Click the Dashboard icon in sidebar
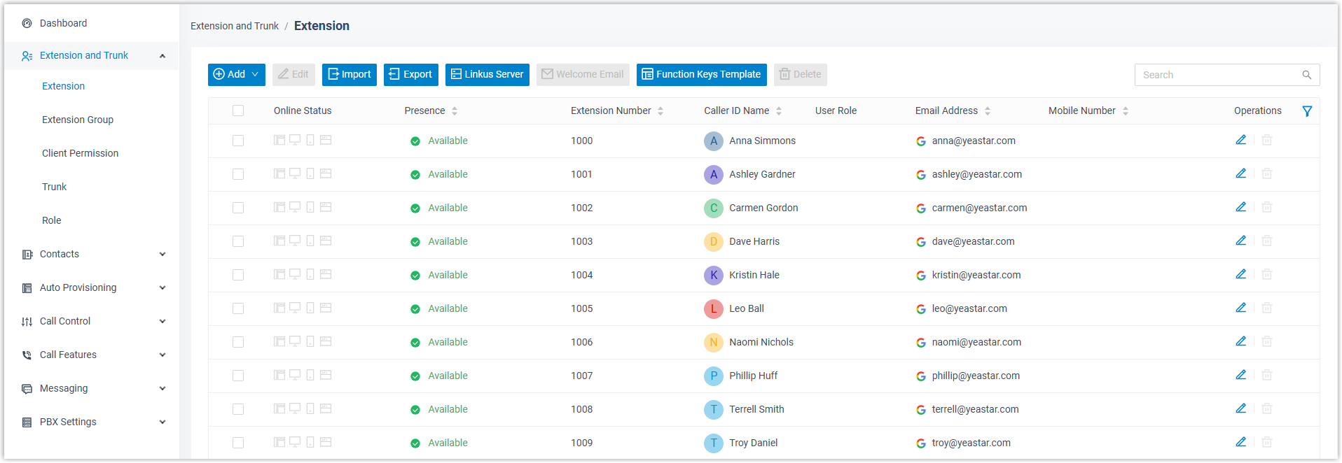The height and width of the screenshot is (463, 1342). (x=27, y=23)
